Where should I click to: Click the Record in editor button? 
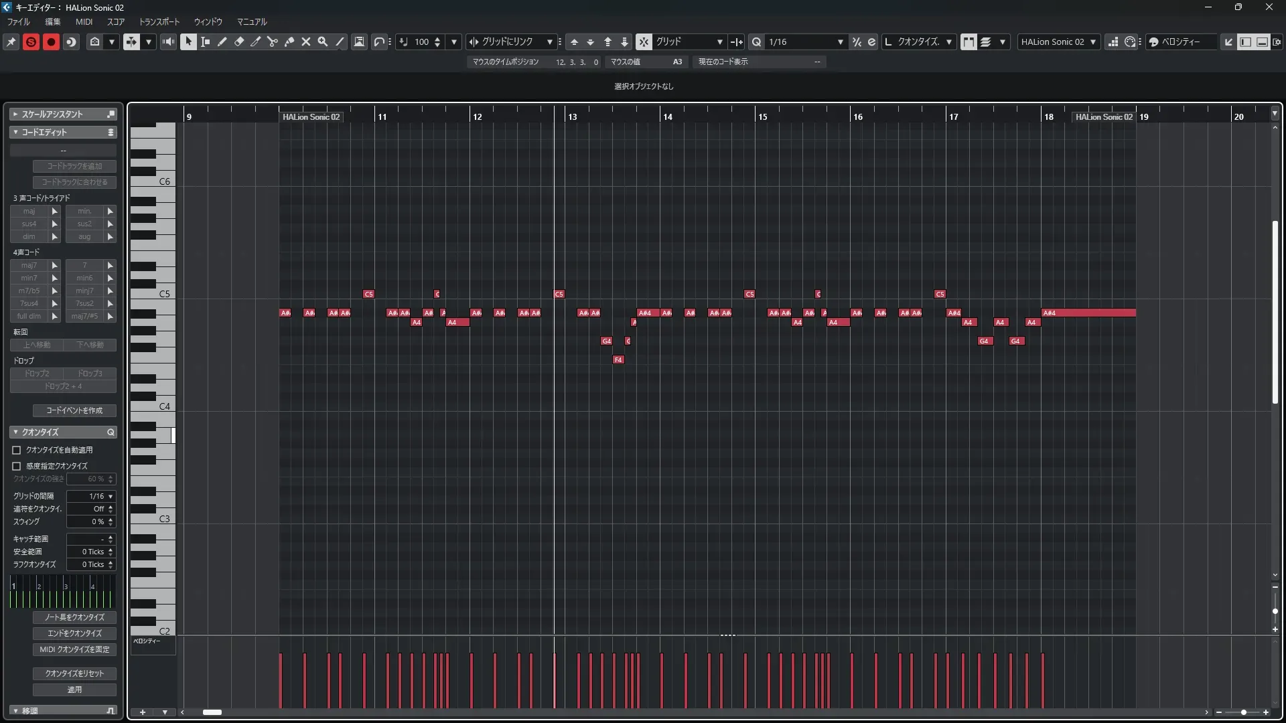point(51,42)
